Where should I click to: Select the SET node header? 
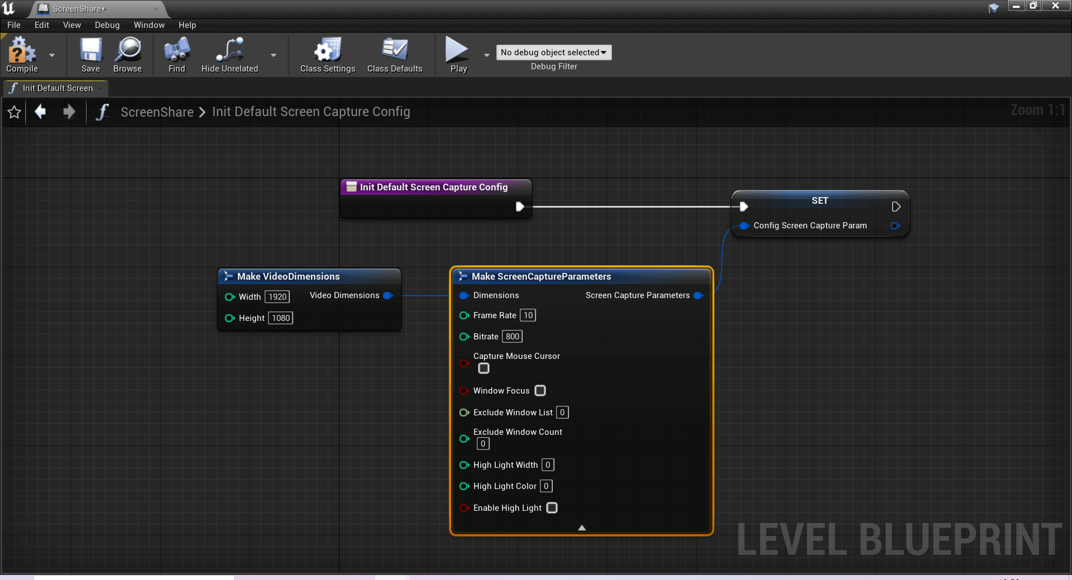(x=820, y=200)
